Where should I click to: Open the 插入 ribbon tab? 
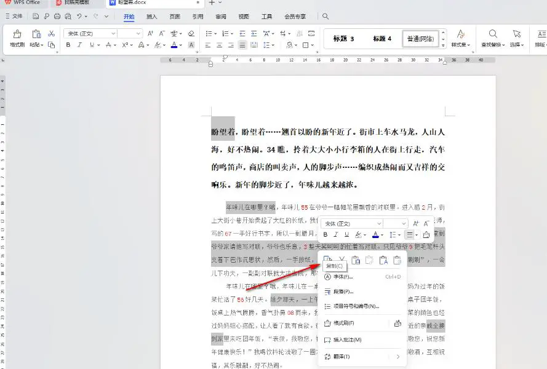click(152, 17)
